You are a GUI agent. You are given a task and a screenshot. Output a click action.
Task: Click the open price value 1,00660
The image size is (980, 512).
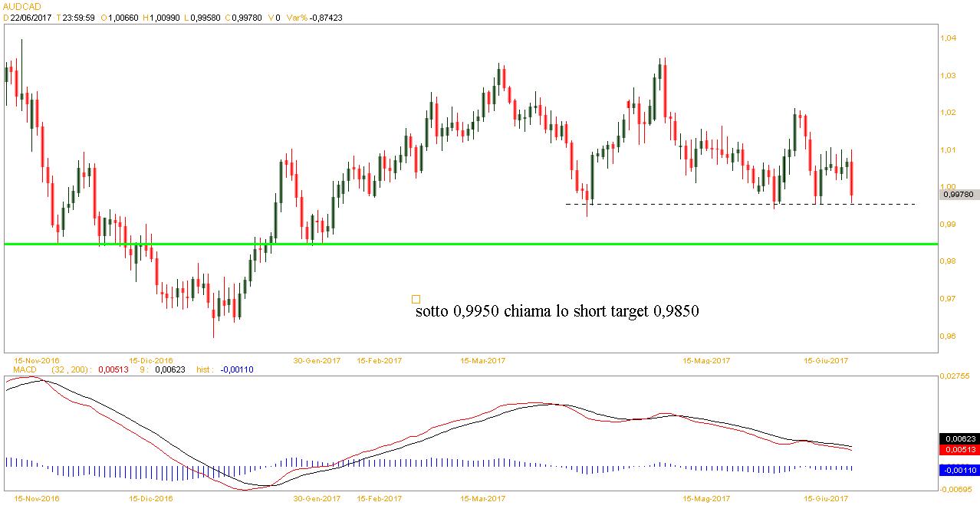[125, 17]
